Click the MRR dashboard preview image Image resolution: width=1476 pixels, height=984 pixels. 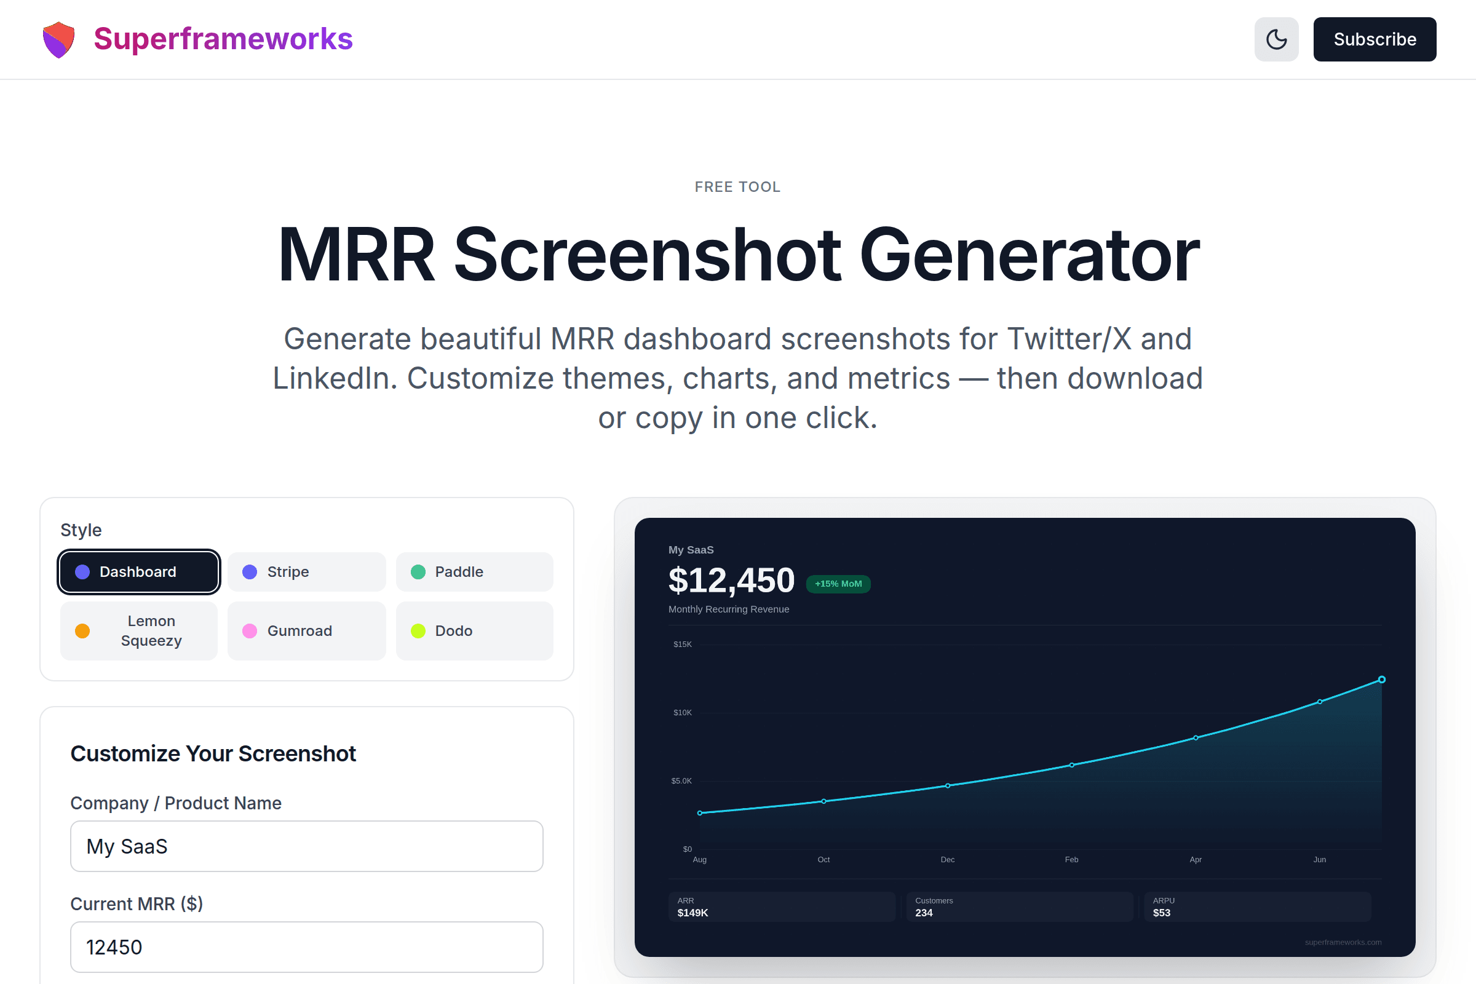1025,737
